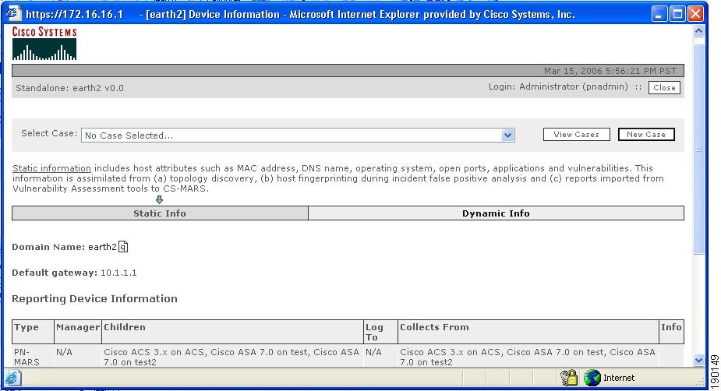Screen dimensions: 721x391
Task: Click the query icon next to earth2
Action: pos(123,247)
